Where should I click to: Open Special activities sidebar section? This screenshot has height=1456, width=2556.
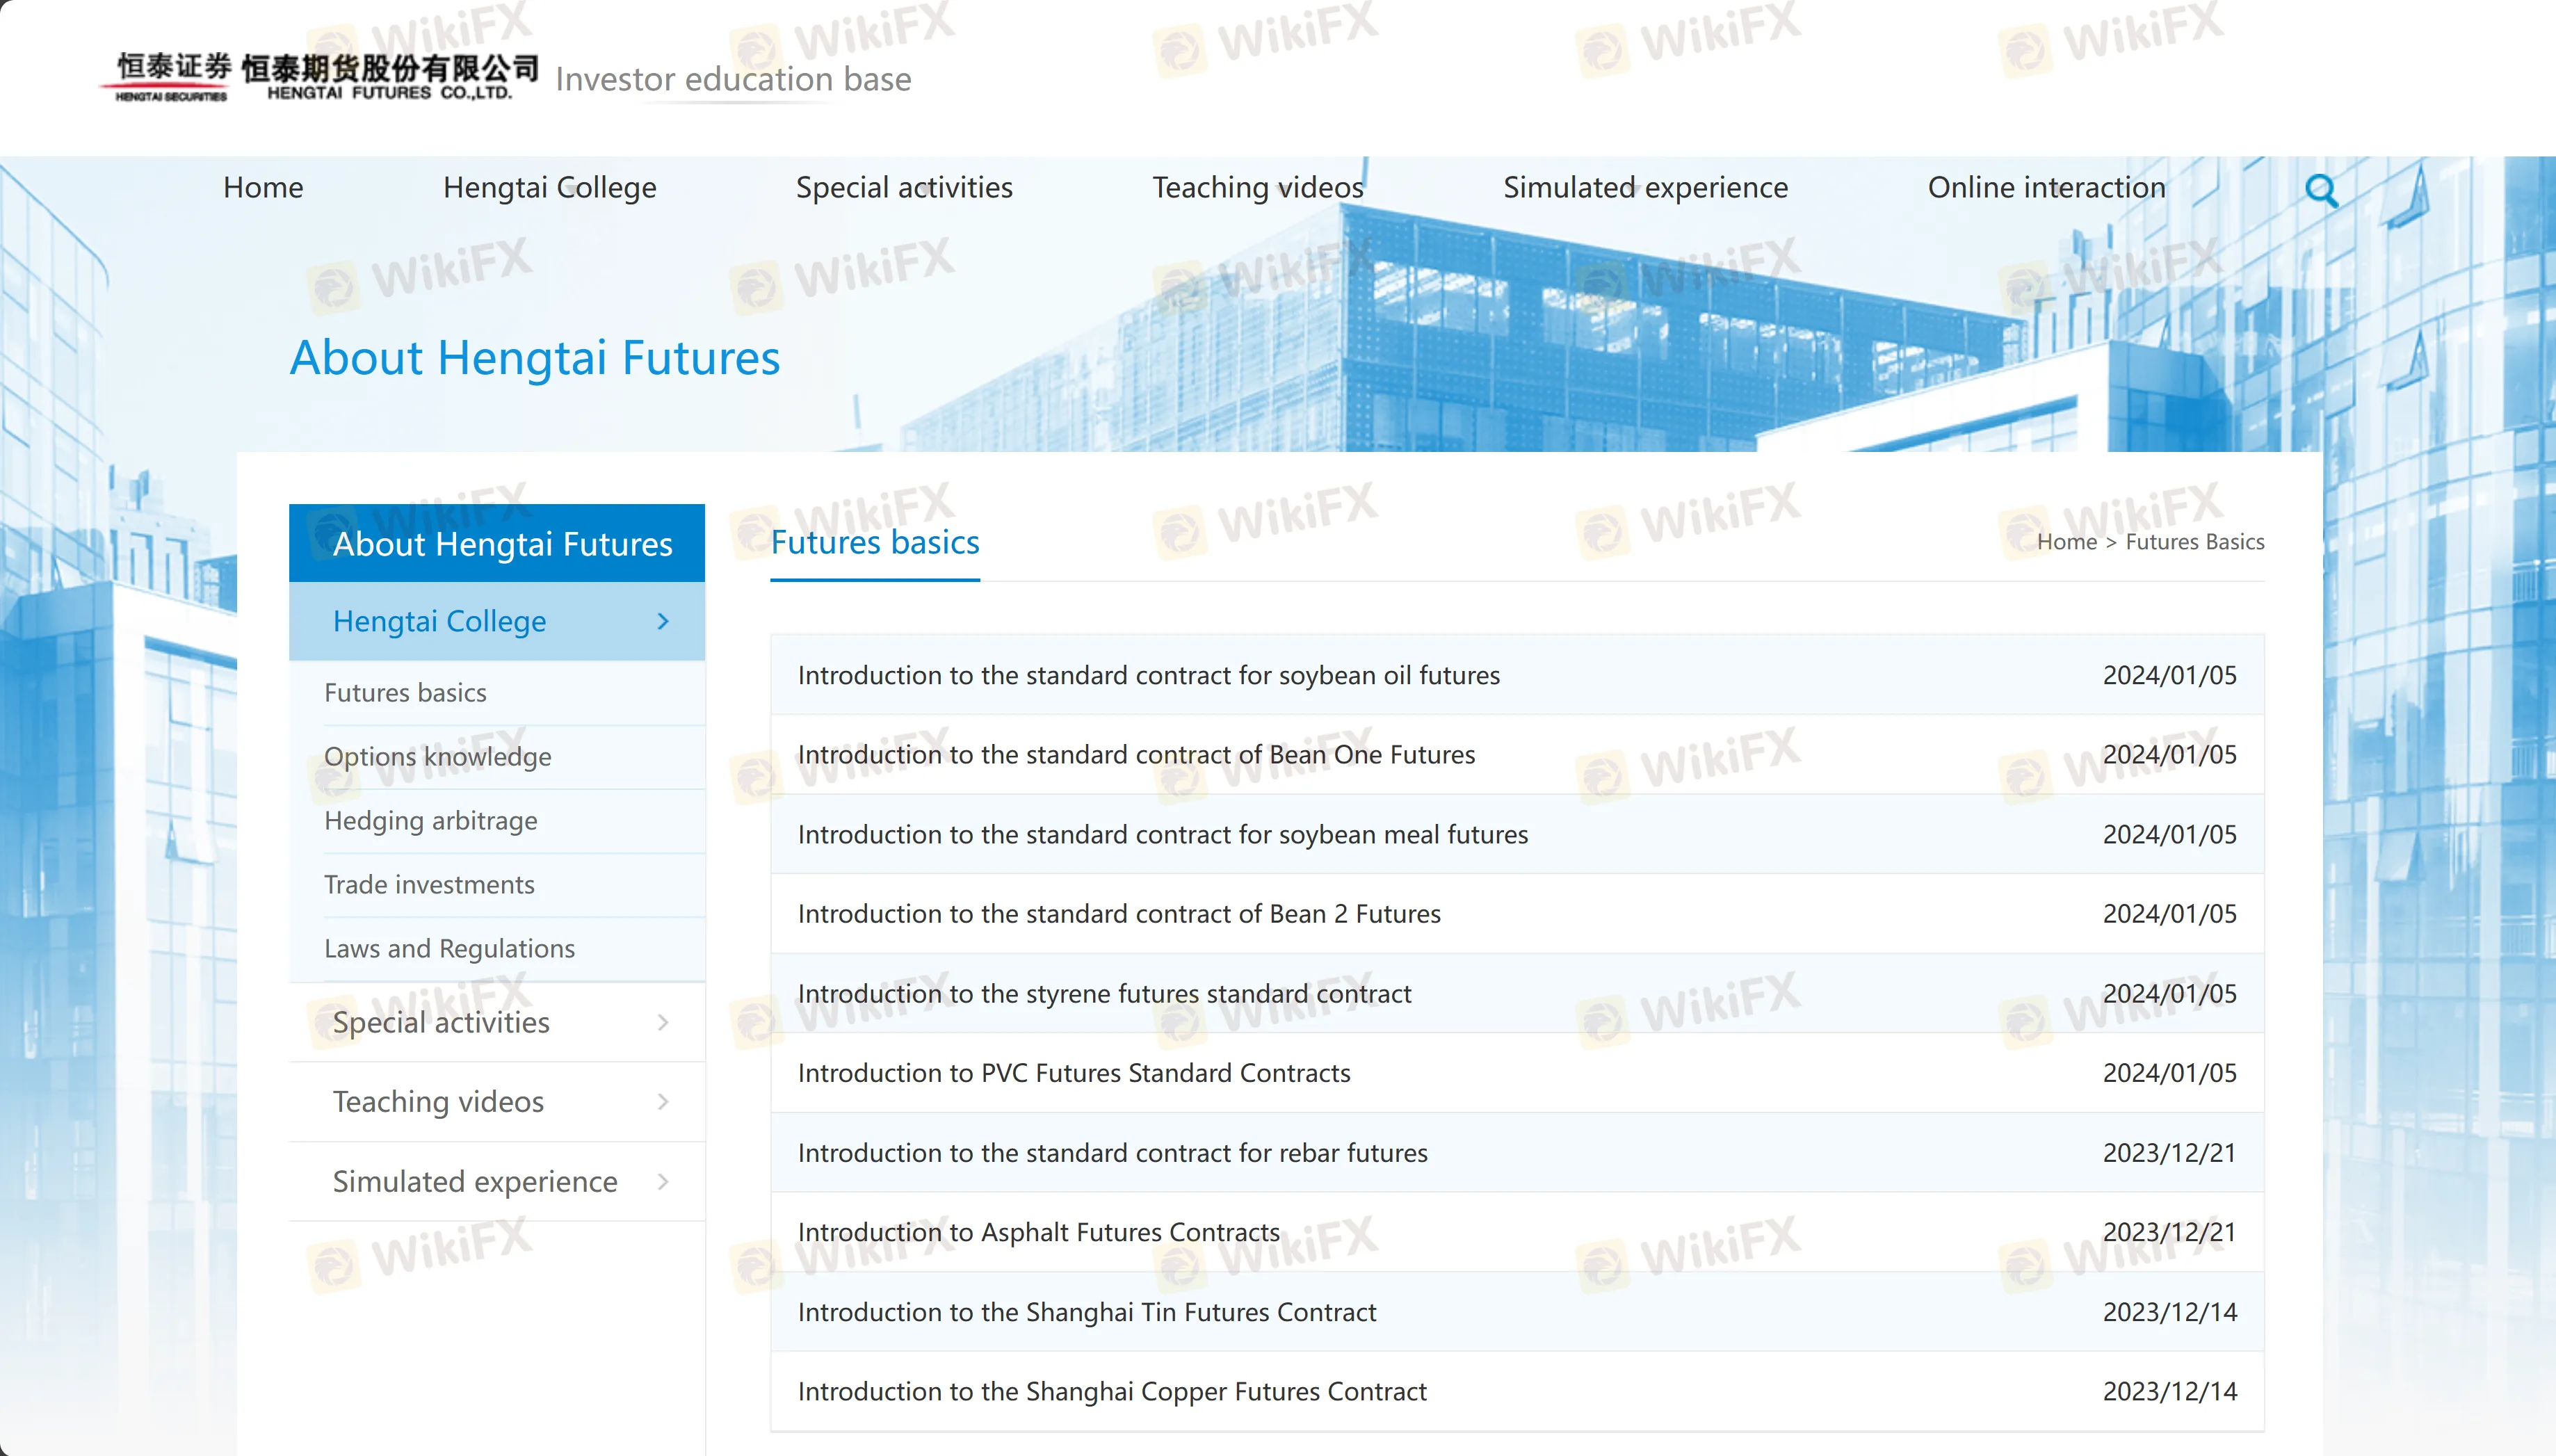pos(497,1022)
